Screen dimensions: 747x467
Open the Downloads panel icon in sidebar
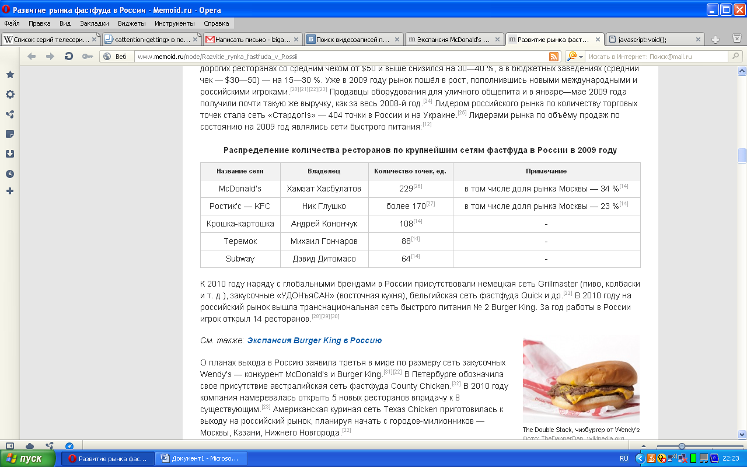(10, 154)
